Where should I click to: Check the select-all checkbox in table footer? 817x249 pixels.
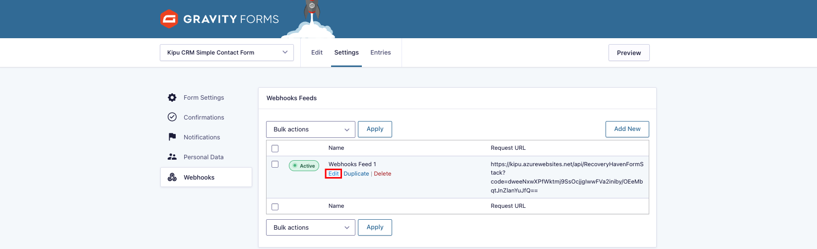pos(275,206)
